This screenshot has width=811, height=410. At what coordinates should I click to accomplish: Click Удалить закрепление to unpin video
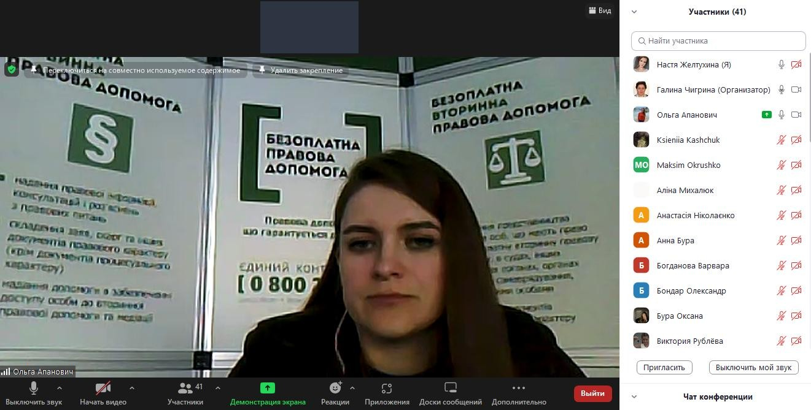301,70
